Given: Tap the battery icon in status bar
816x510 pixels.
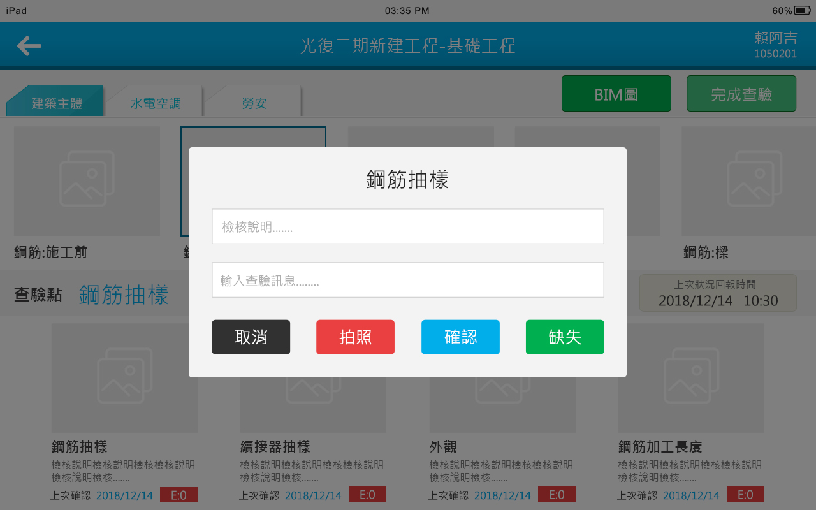Looking at the screenshot, I should [802, 11].
